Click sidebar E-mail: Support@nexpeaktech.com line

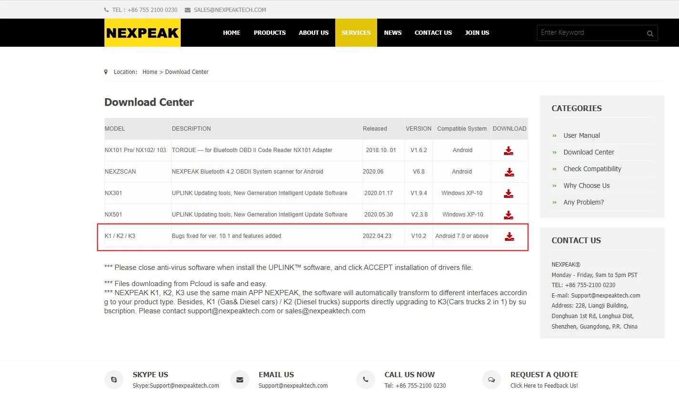pyautogui.click(x=596, y=296)
